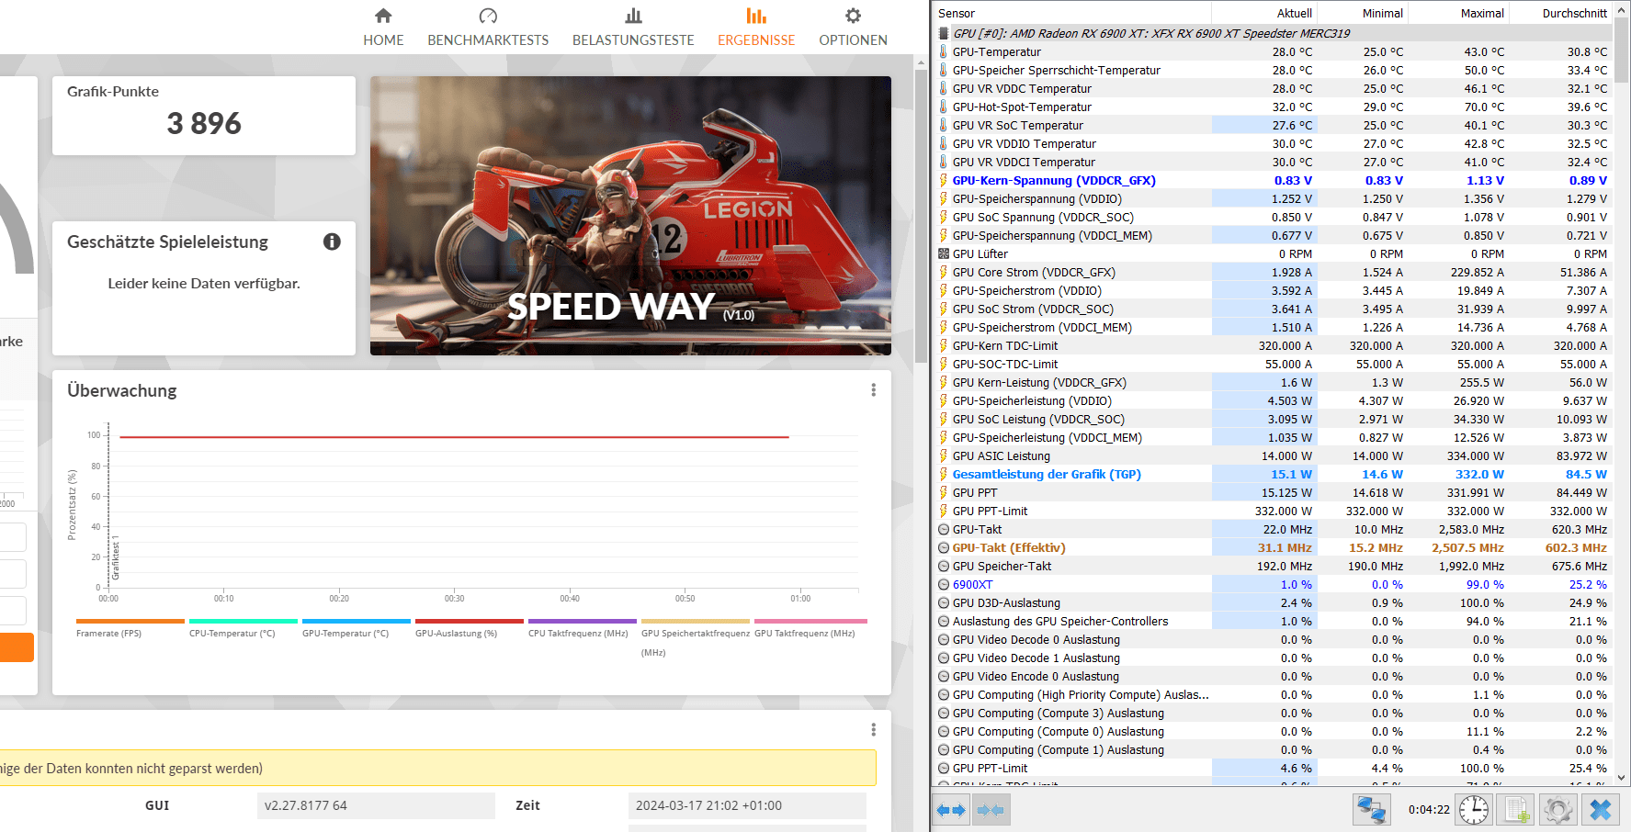Click the Durchschnitt column header

click(x=1560, y=13)
